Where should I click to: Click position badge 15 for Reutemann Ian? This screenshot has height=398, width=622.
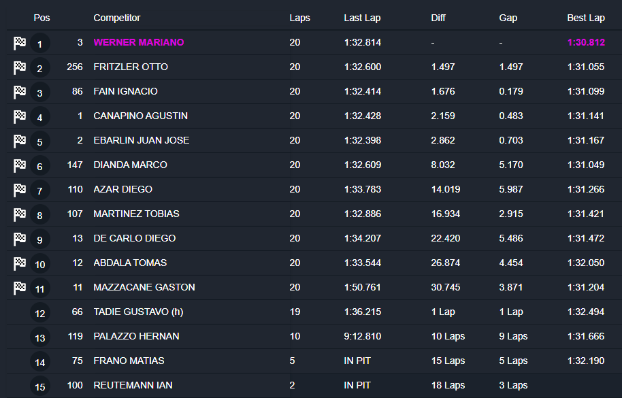[39, 387]
